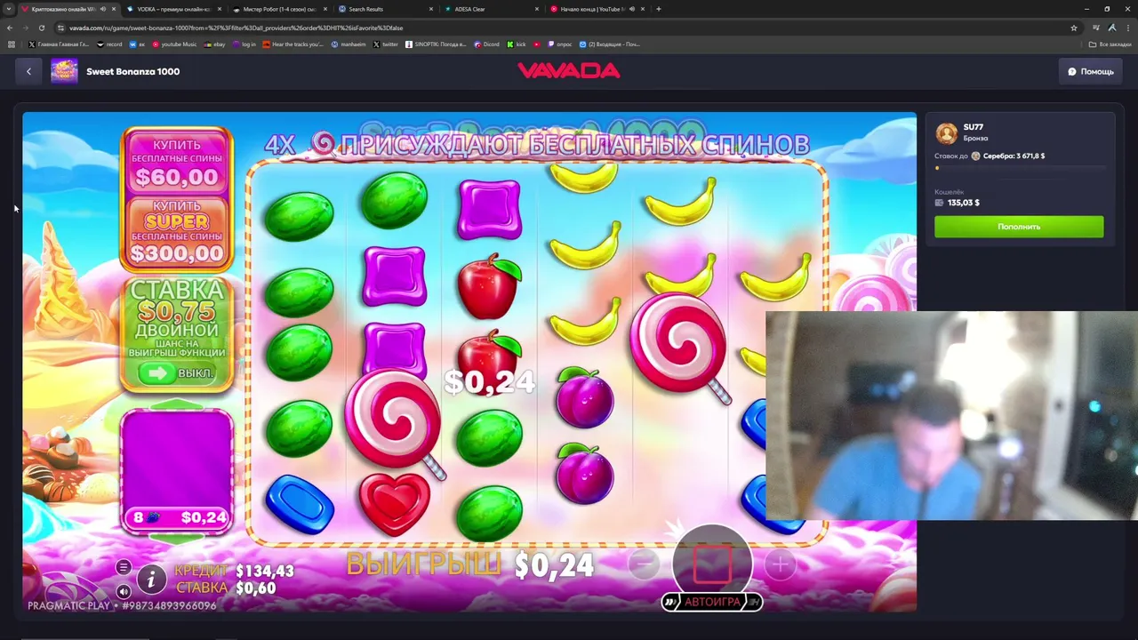This screenshot has width=1138, height=640.
Task: Open the Hear the tracks bookmark
Action: (x=293, y=44)
